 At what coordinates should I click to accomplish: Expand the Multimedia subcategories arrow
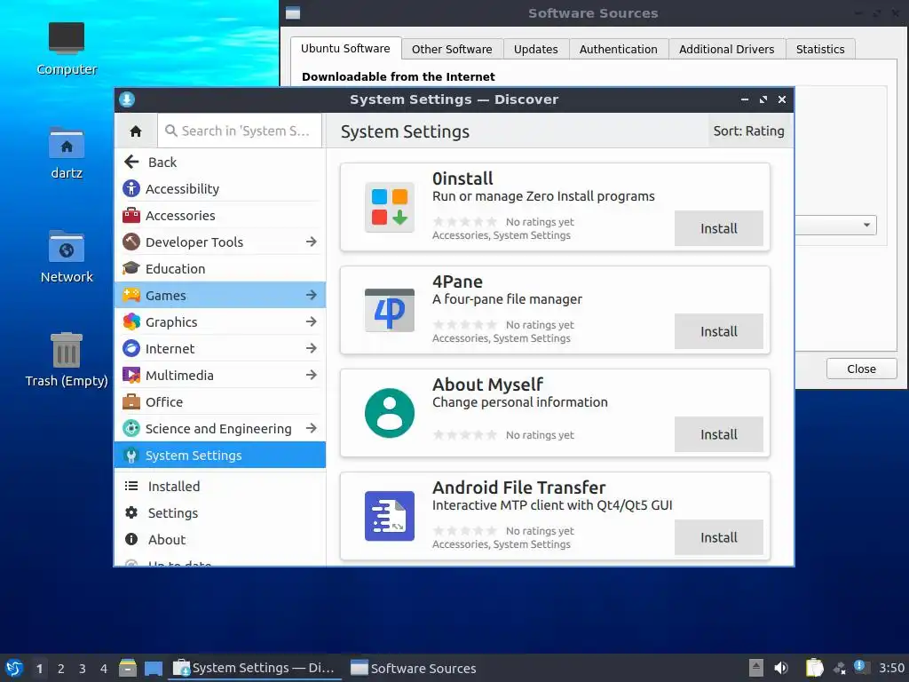click(x=312, y=376)
